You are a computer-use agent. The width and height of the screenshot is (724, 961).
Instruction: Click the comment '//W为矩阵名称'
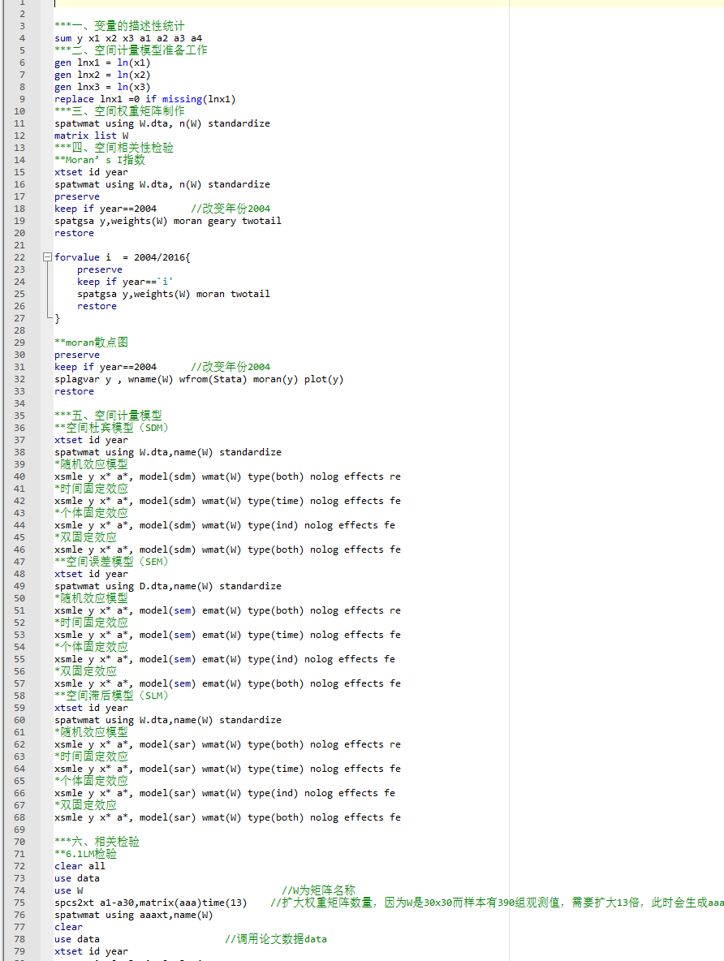point(318,890)
